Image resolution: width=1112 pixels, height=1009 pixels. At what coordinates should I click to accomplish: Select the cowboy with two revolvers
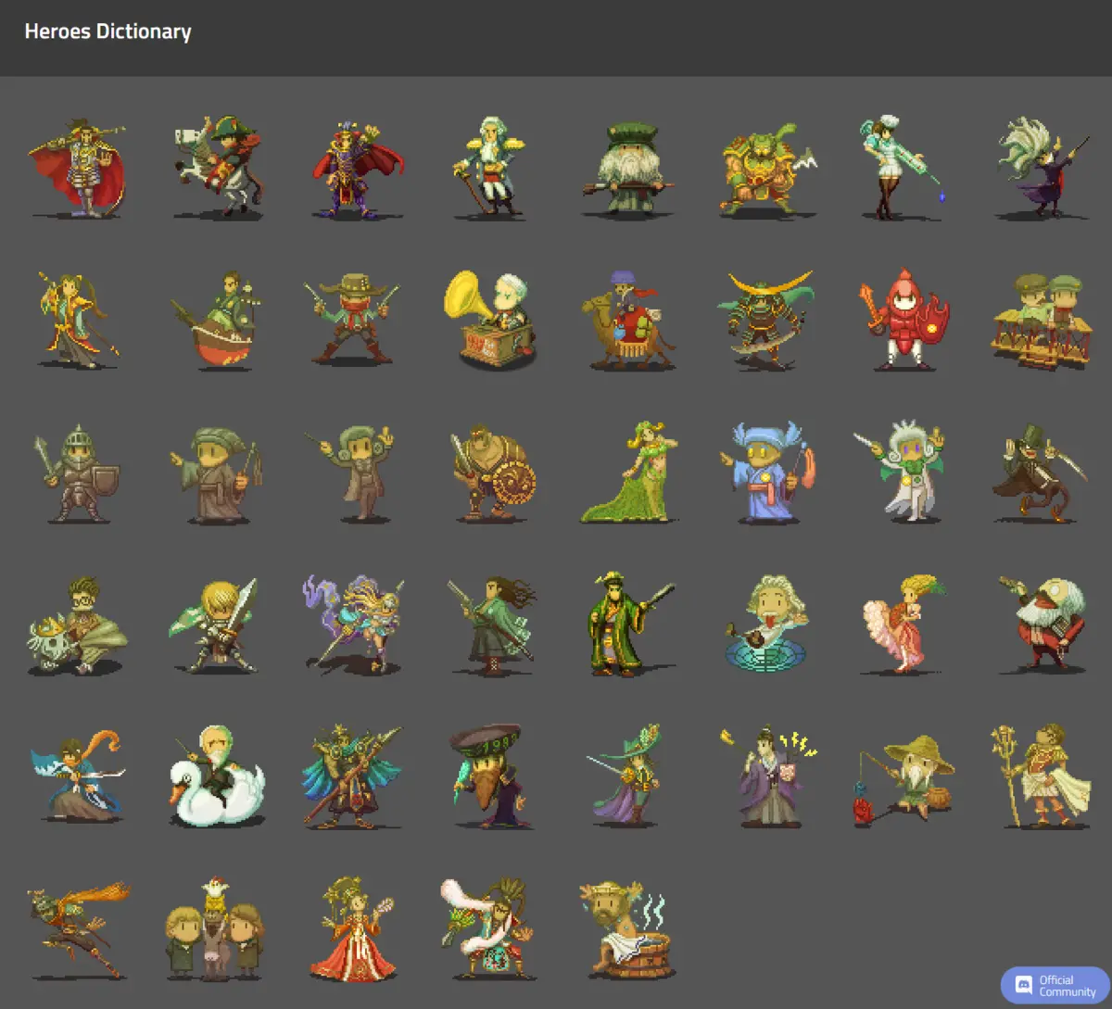(x=354, y=320)
